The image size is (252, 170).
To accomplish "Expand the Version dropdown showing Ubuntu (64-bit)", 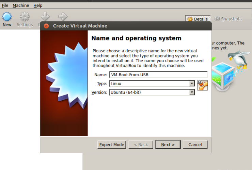I will click(x=152, y=92).
